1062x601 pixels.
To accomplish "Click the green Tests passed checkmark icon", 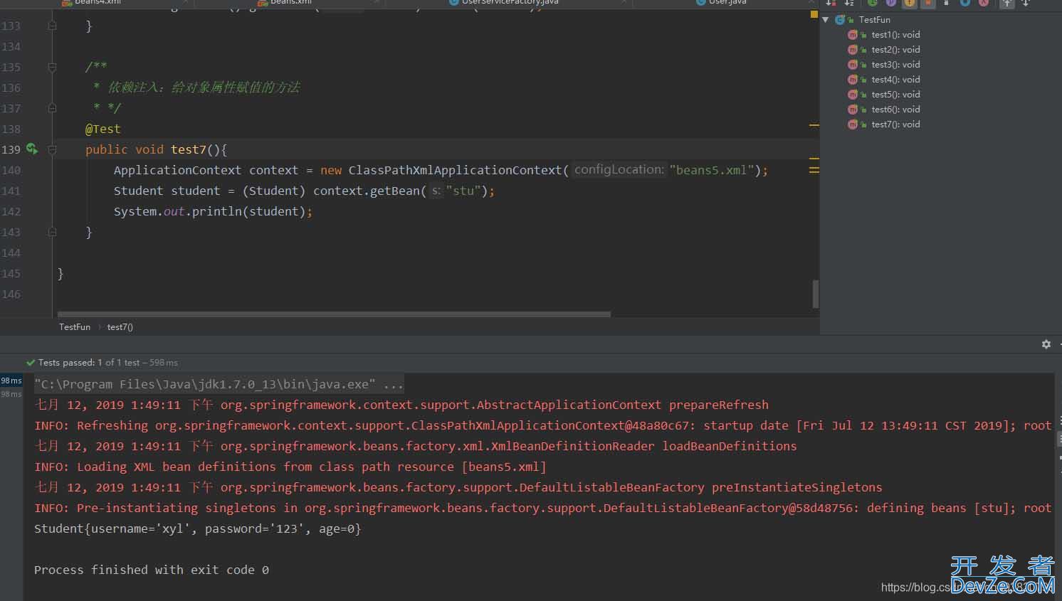I will coord(31,363).
